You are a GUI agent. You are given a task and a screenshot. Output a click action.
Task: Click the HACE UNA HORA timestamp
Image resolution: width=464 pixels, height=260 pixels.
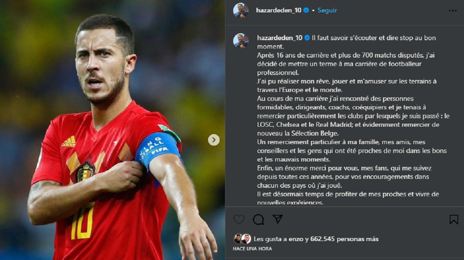tap(252, 249)
